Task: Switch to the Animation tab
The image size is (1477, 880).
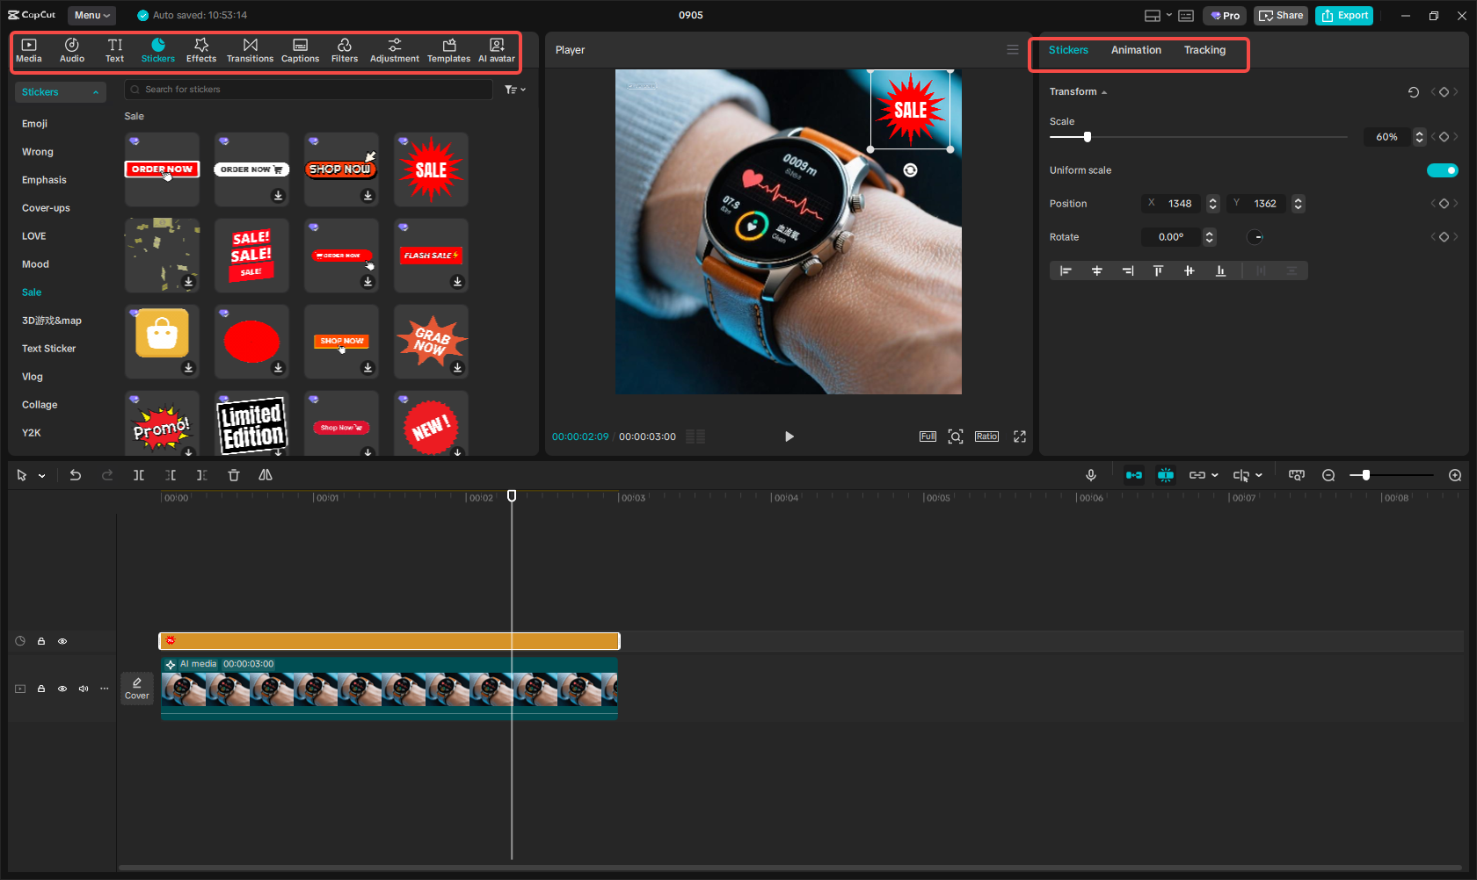Action: pyautogui.click(x=1136, y=50)
